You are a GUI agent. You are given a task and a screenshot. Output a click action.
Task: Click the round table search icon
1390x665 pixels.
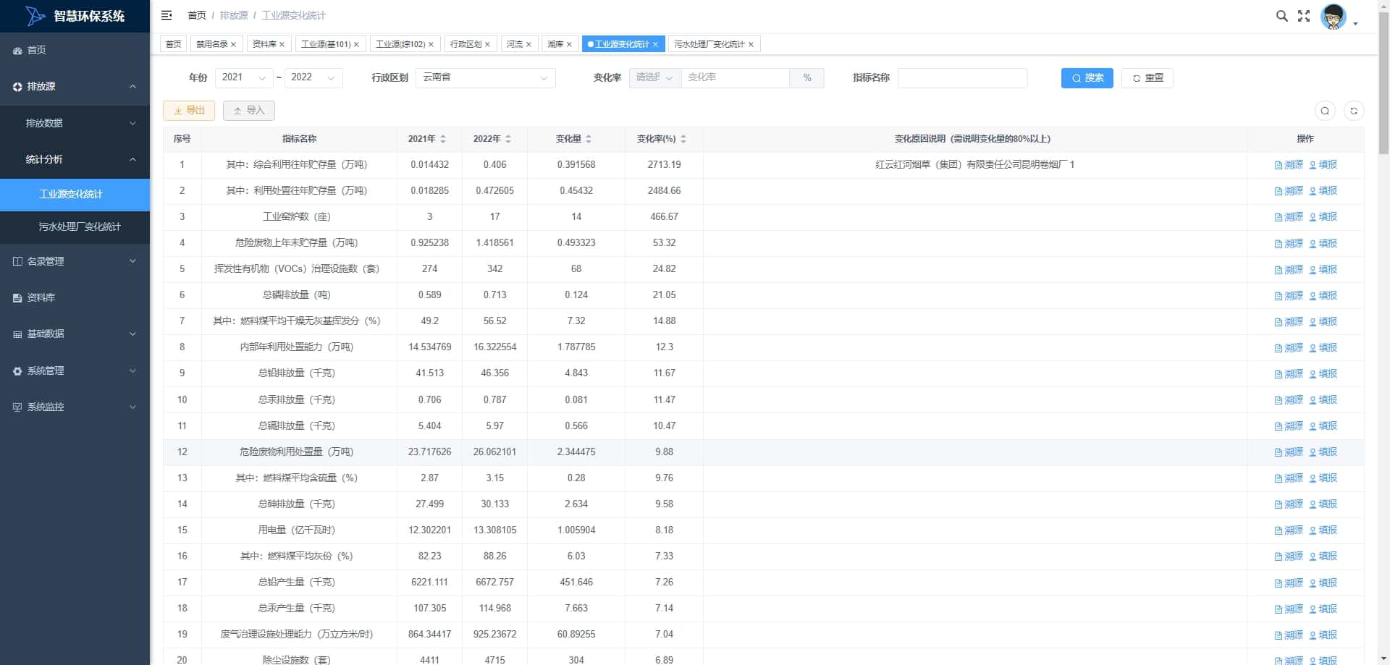pos(1325,111)
